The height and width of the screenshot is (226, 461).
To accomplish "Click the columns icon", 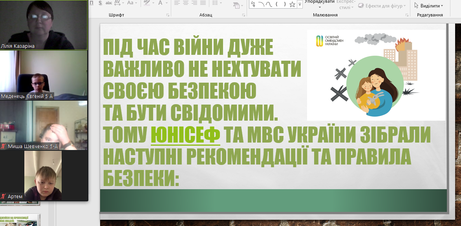I will pyautogui.click(x=215, y=3).
